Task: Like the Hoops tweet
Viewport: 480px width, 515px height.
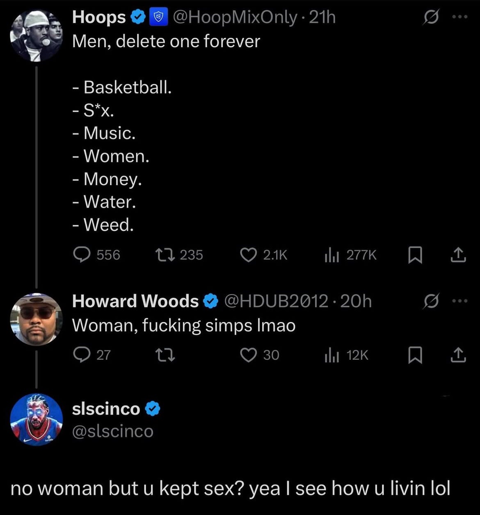Action: [248, 255]
